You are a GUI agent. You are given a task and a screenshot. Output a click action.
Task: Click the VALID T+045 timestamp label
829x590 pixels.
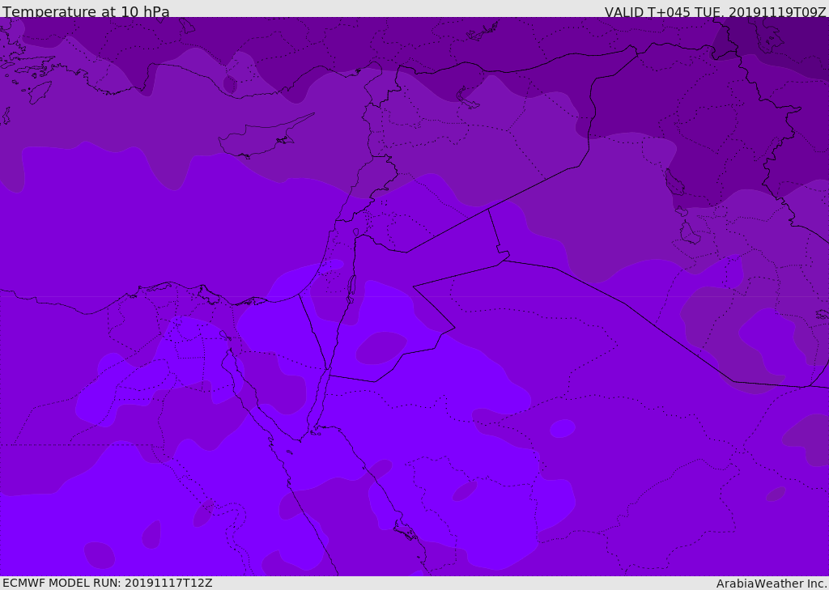[715, 12]
